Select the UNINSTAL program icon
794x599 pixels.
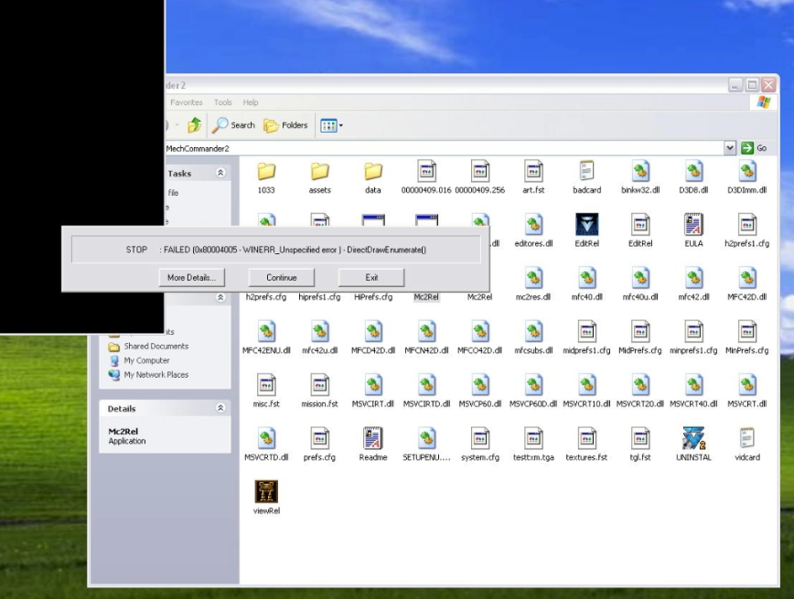point(693,439)
